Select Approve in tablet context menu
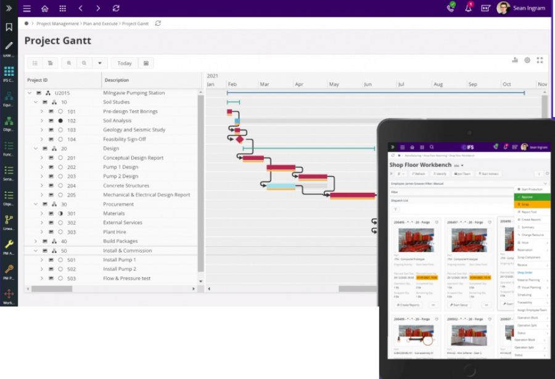The width and height of the screenshot is (555, 379). point(532,197)
